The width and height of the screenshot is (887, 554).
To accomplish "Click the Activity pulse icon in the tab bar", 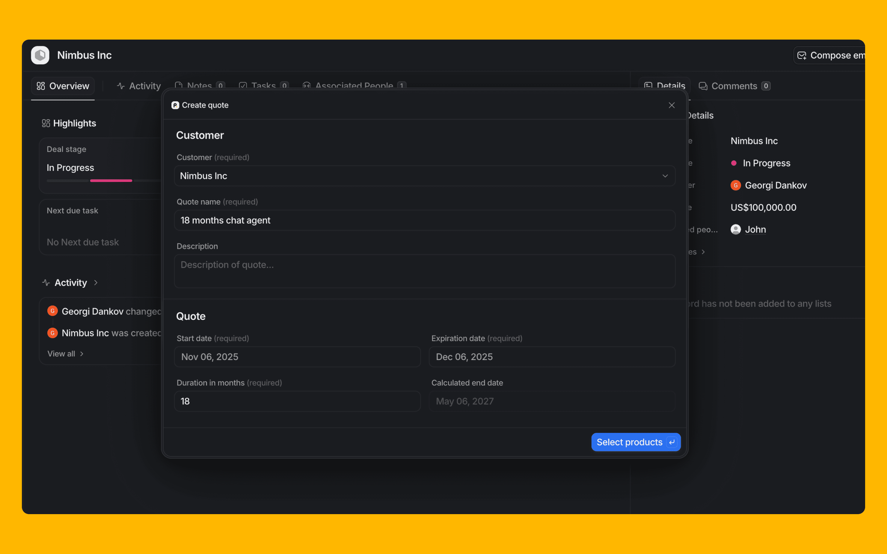I will [121, 86].
